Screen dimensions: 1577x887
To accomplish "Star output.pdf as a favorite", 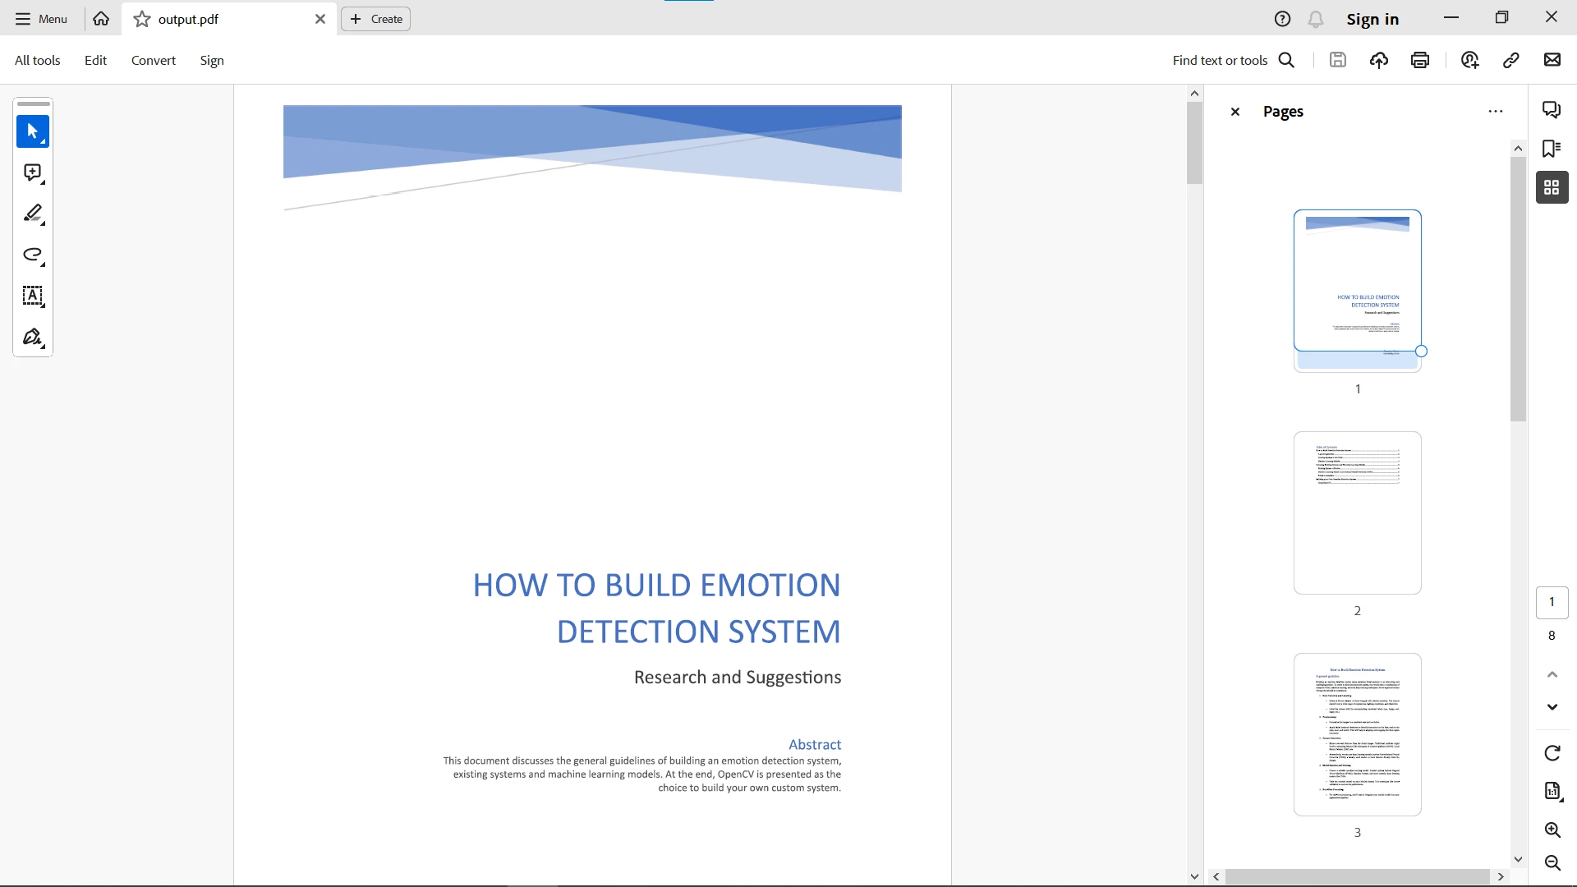I will click(x=142, y=19).
